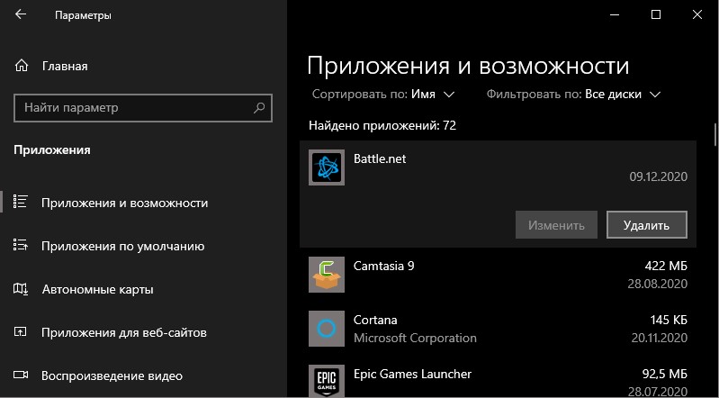This screenshot has width=719, height=398.
Task: Click the magnifier search icon
Action: coord(259,108)
